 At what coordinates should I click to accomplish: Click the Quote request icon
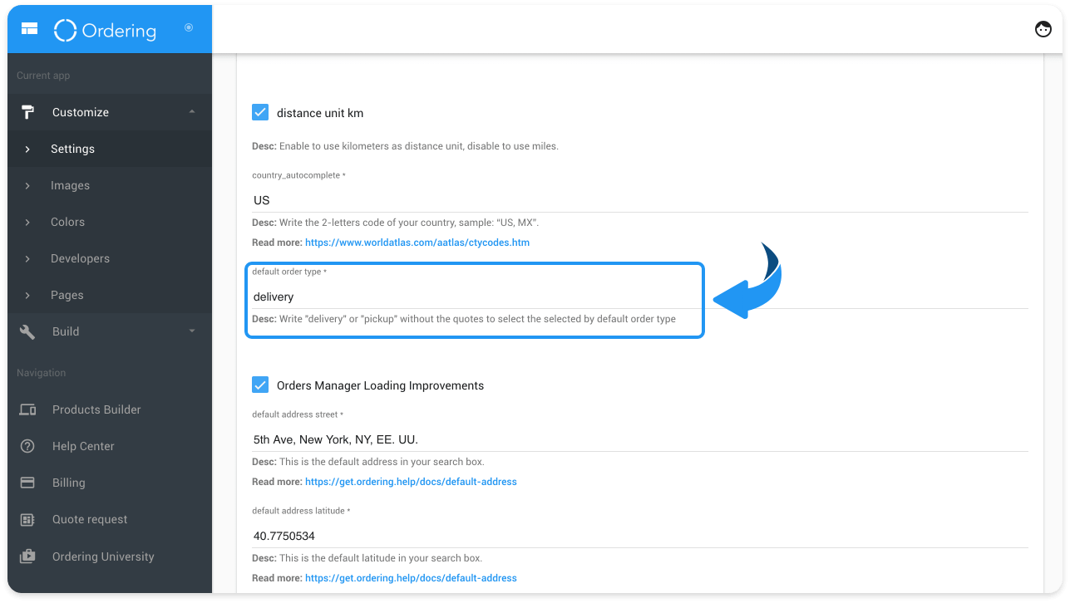click(x=27, y=519)
